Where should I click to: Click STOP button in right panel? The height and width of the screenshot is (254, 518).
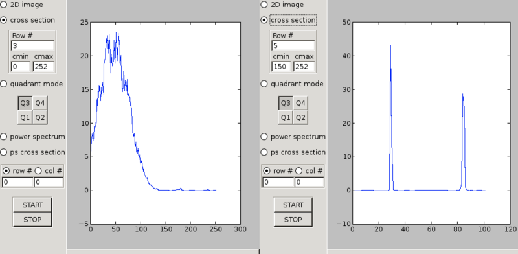(293, 220)
